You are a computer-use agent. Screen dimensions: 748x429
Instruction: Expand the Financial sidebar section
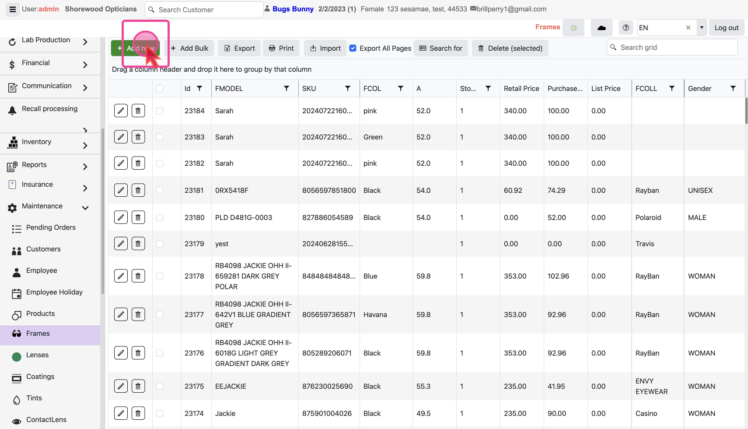coord(85,65)
